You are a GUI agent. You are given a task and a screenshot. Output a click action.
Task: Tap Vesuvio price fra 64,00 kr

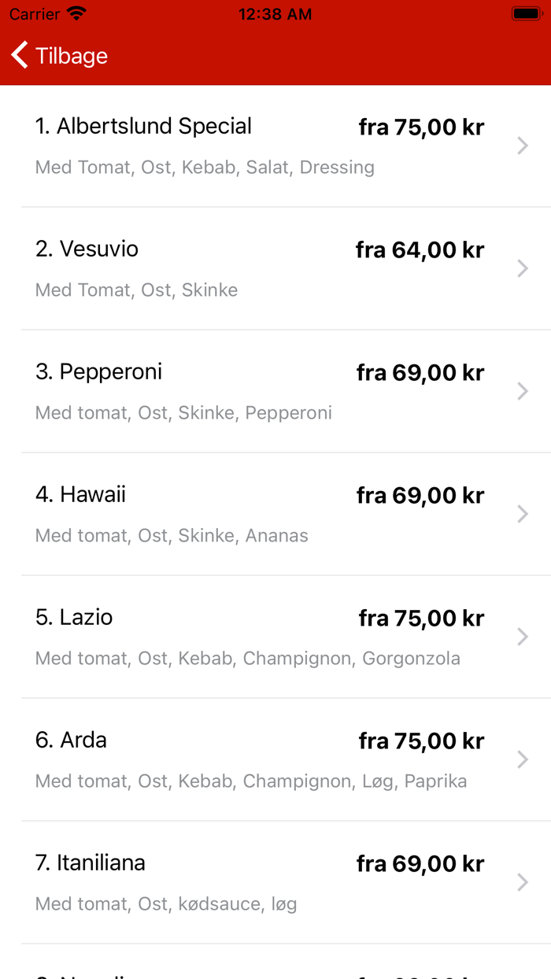click(x=420, y=250)
